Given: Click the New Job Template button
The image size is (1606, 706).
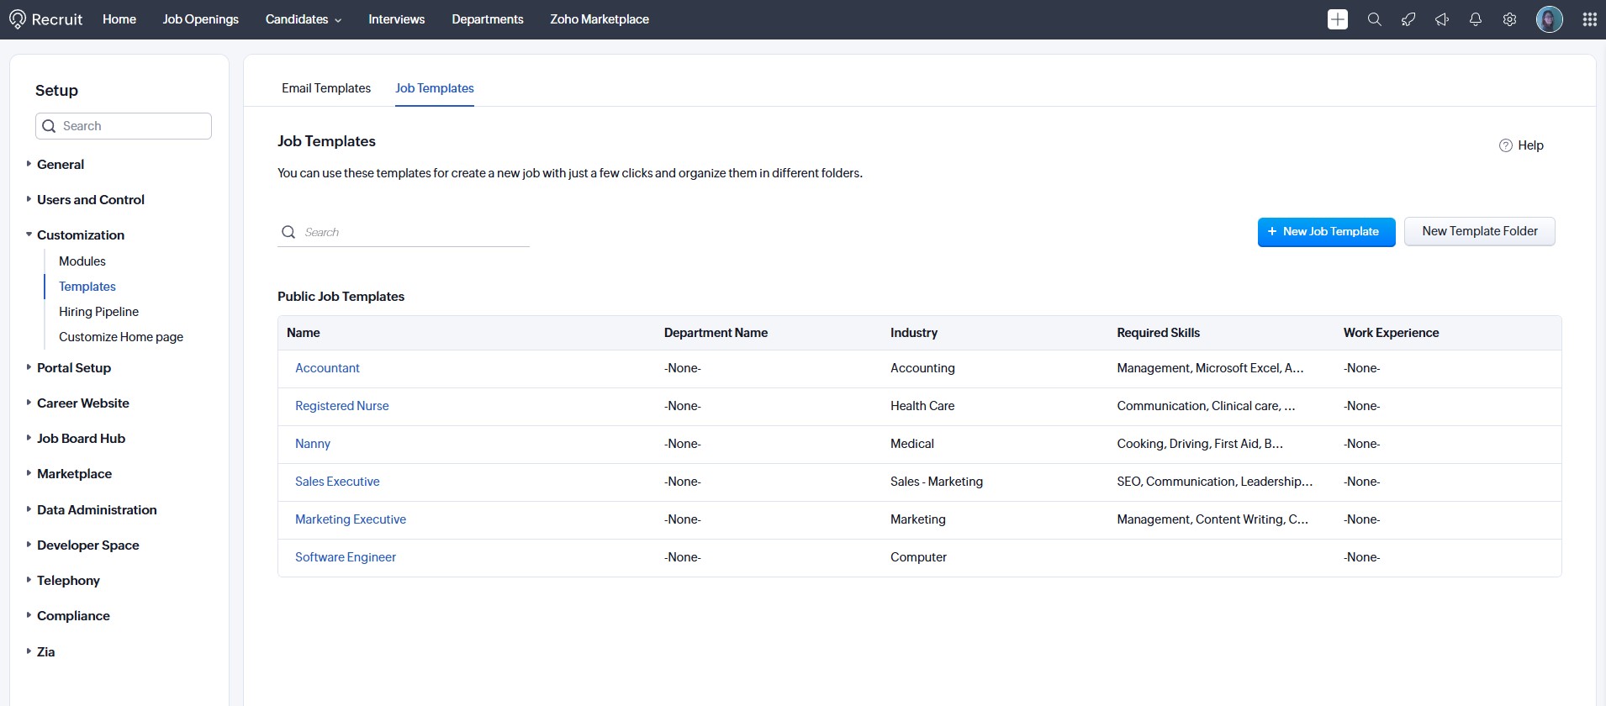Looking at the screenshot, I should (x=1327, y=232).
